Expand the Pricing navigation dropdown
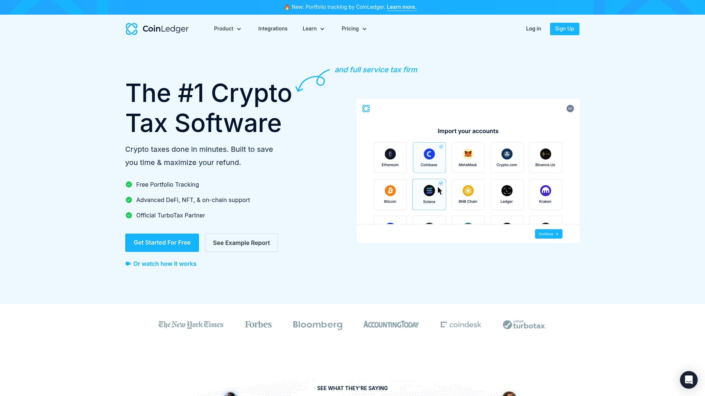Image resolution: width=705 pixels, height=396 pixels. [354, 29]
